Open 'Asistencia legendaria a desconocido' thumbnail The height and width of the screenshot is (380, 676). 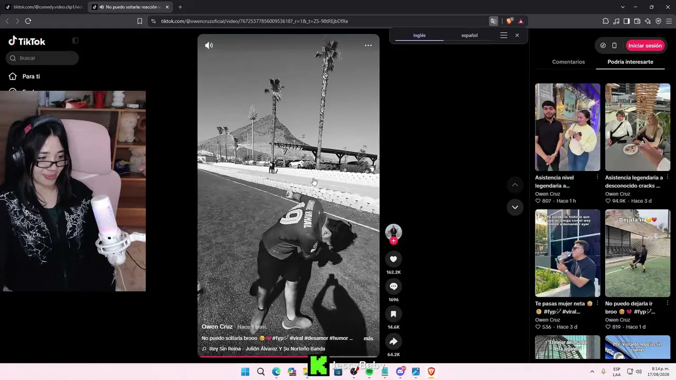point(638,127)
